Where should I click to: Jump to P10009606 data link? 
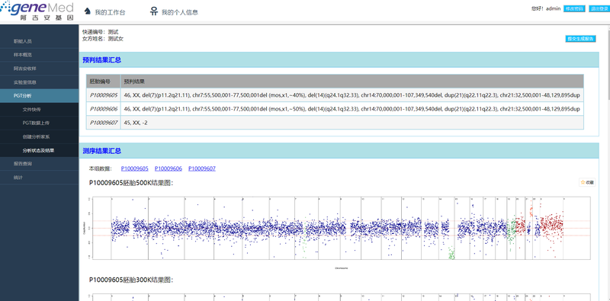tap(169, 168)
